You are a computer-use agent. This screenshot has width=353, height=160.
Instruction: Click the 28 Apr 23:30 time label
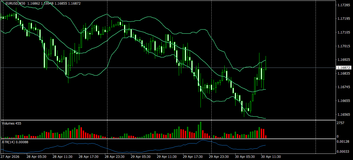click(115, 157)
